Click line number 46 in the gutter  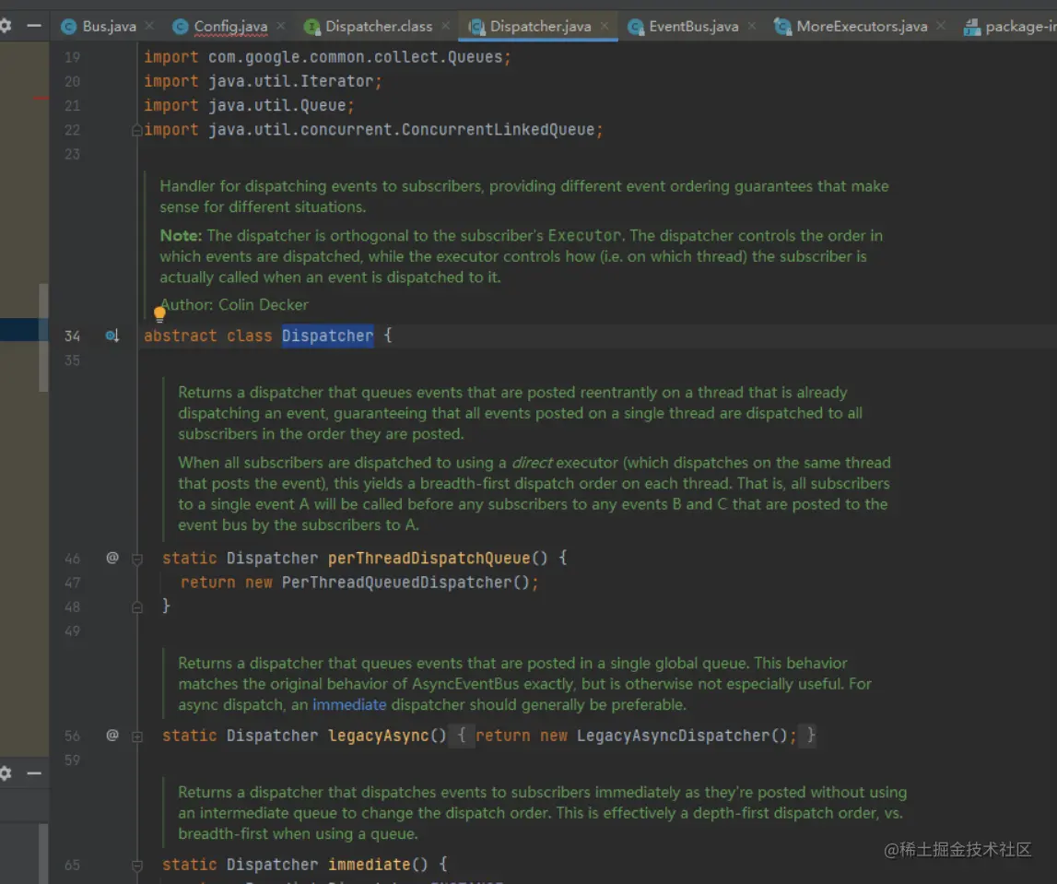click(x=72, y=559)
